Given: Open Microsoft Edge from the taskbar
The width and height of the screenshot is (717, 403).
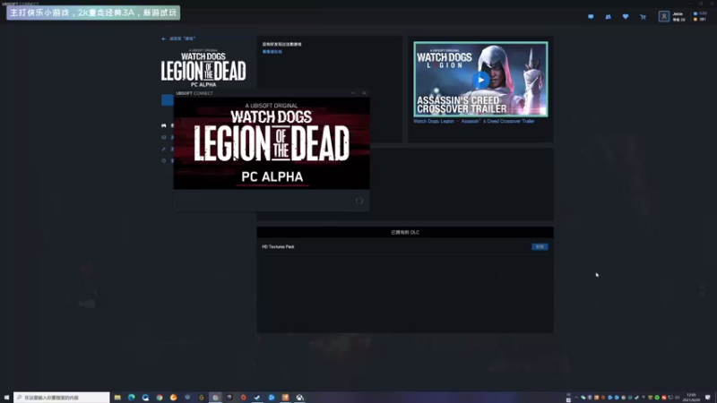Looking at the screenshot, I should tap(132, 398).
